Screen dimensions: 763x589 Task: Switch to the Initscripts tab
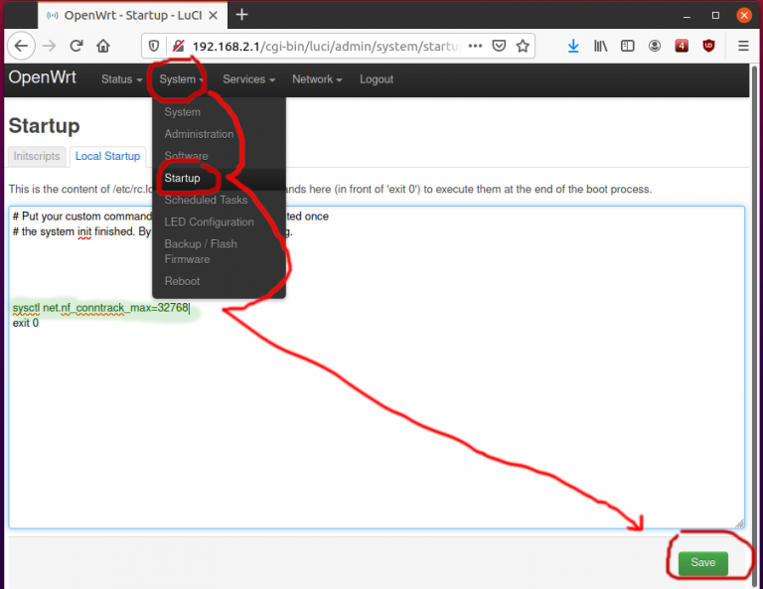click(x=38, y=156)
